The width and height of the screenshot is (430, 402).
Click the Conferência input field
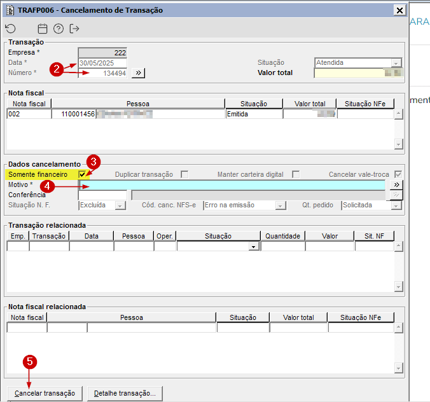(x=102, y=195)
